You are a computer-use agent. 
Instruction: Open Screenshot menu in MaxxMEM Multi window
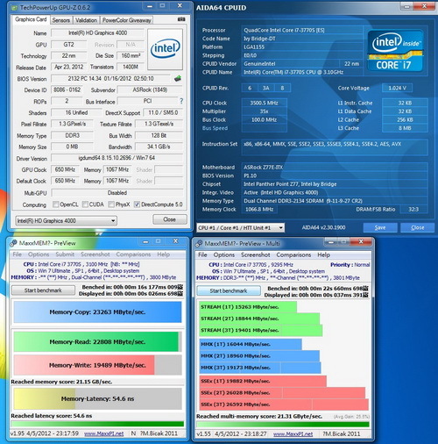[256, 254]
